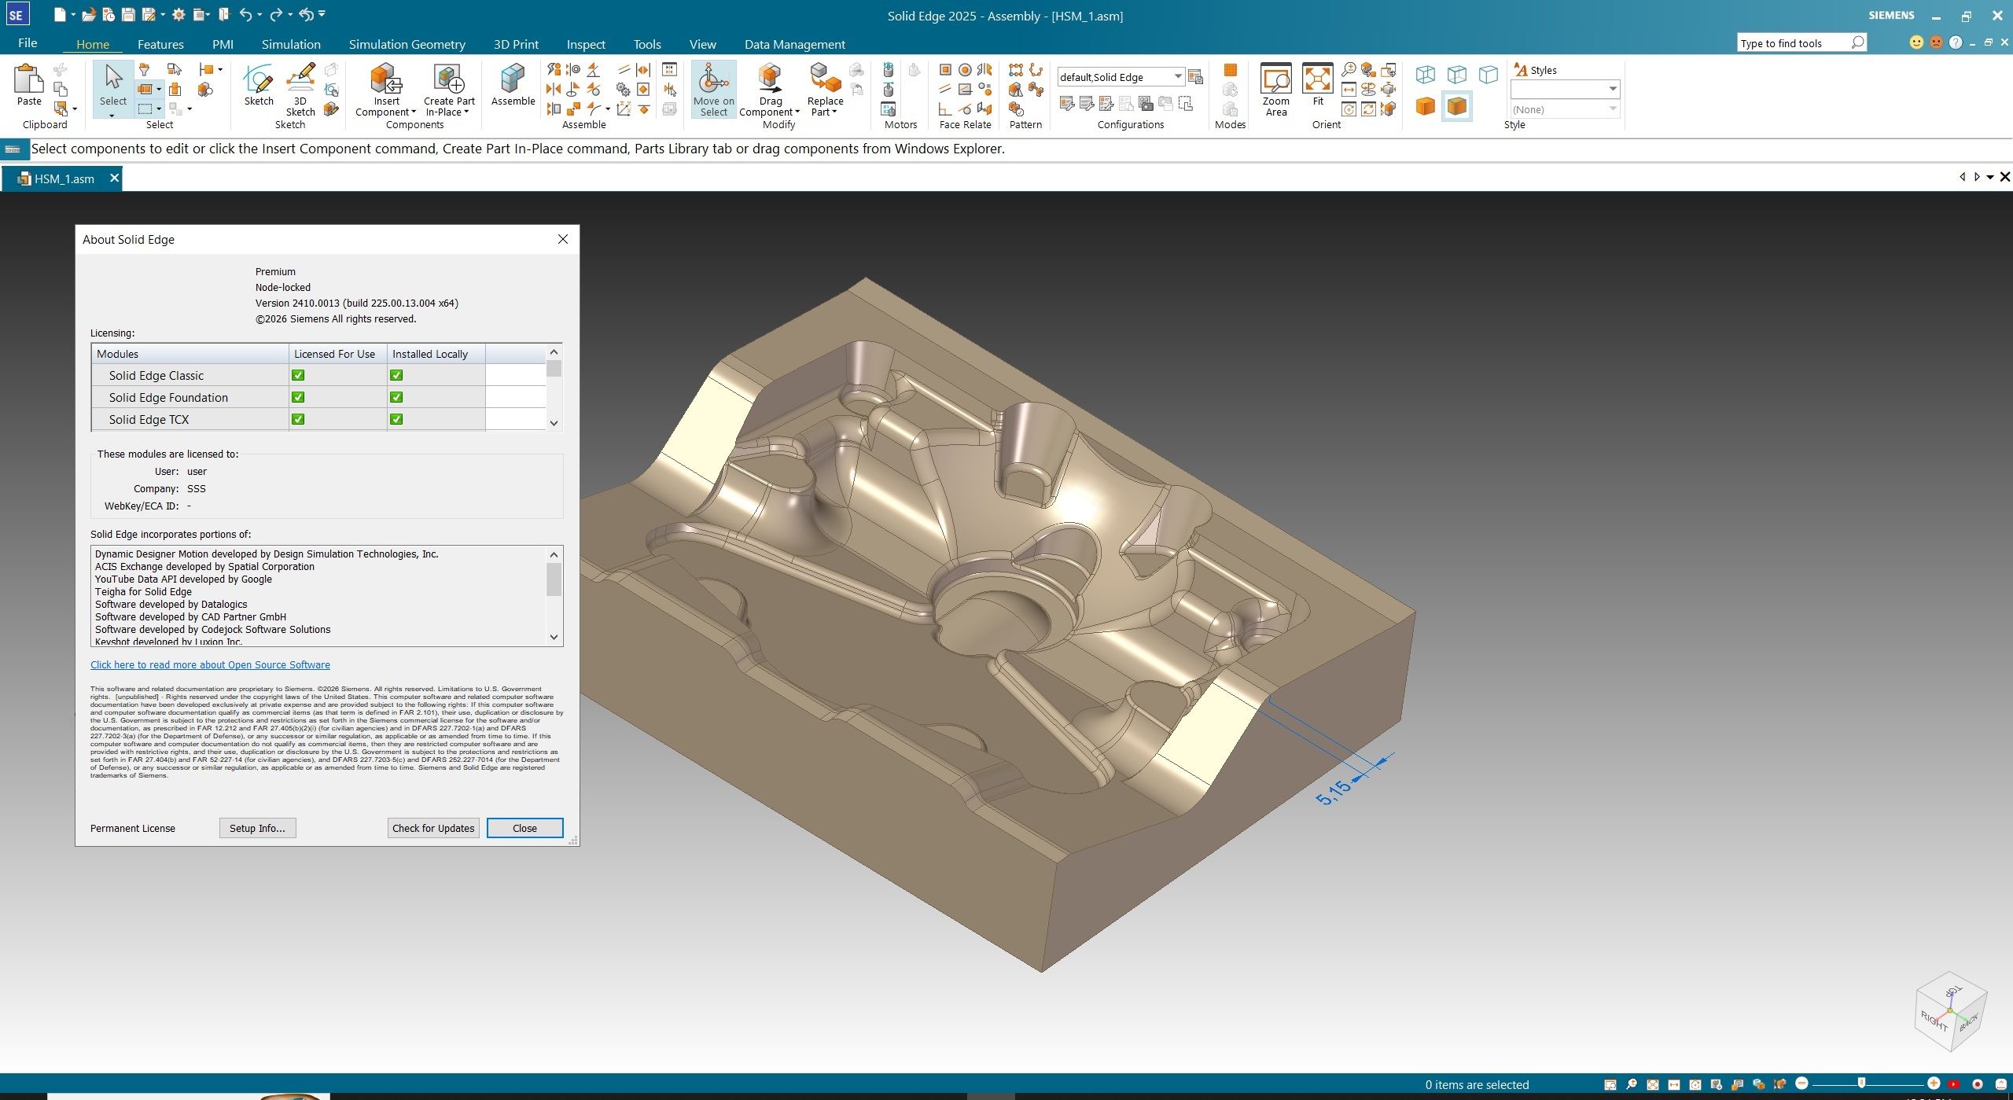The width and height of the screenshot is (2013, 1100).
Task: Click the Paste icon in Clipboard group
Action: (x=29, y=79)
